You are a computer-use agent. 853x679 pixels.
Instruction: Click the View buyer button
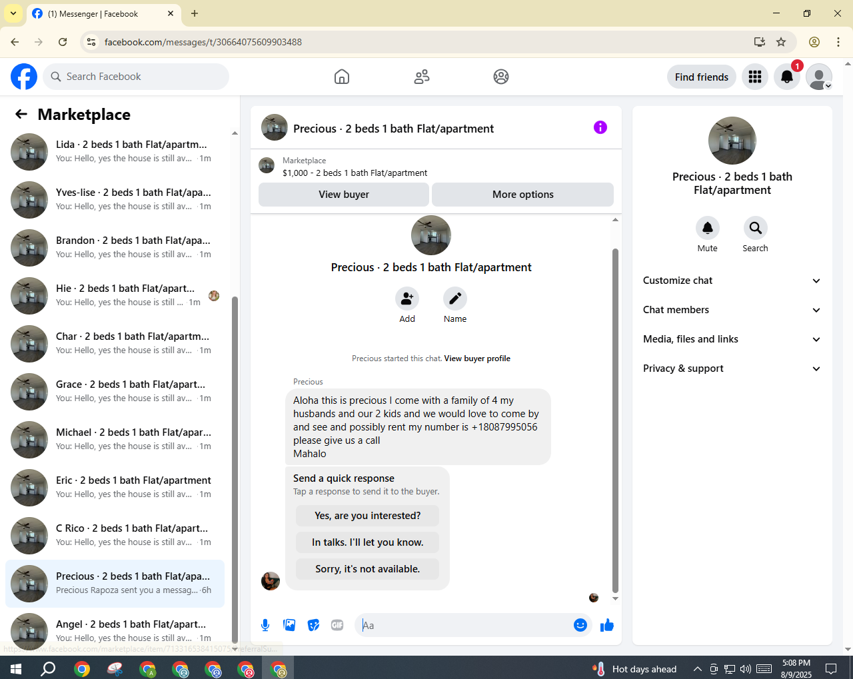[x=344, y=195]
